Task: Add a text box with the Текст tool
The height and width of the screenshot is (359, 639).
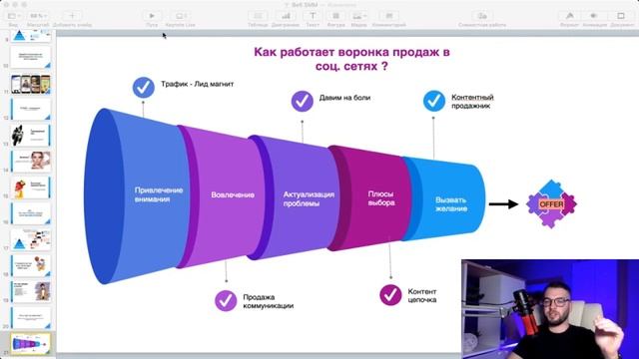Action: tap(313, 16)
